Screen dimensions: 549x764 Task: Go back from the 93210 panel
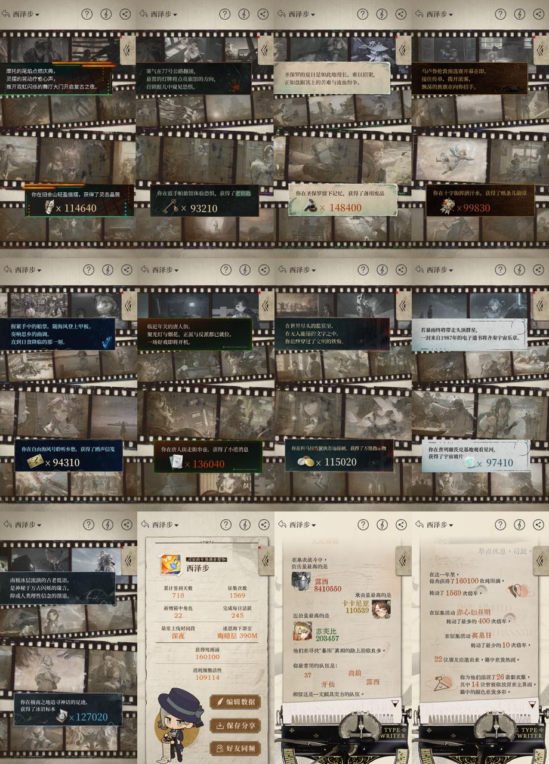pos(144,14)
